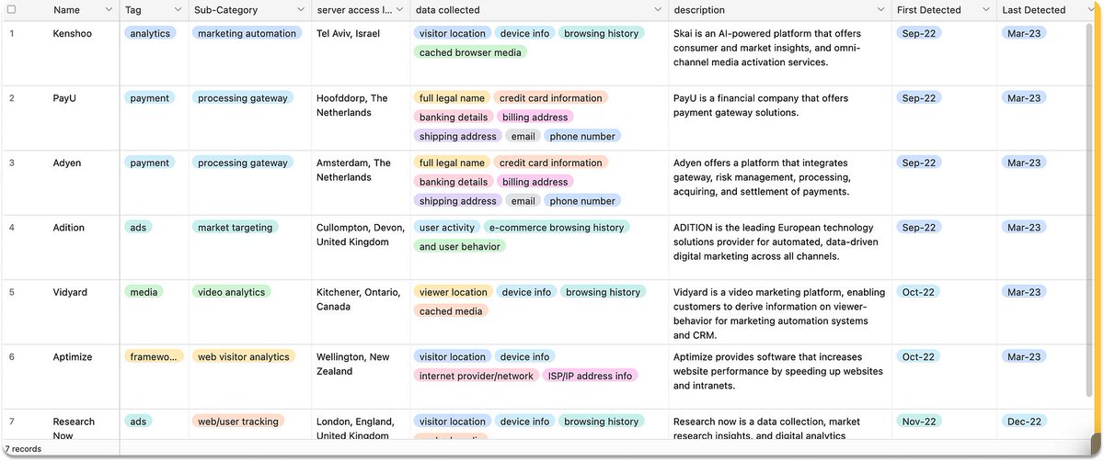Image resolution: width=1104 pixels, height=461 pixels.
Task: Click the market targeting sub-category tag
Action: 236,228
